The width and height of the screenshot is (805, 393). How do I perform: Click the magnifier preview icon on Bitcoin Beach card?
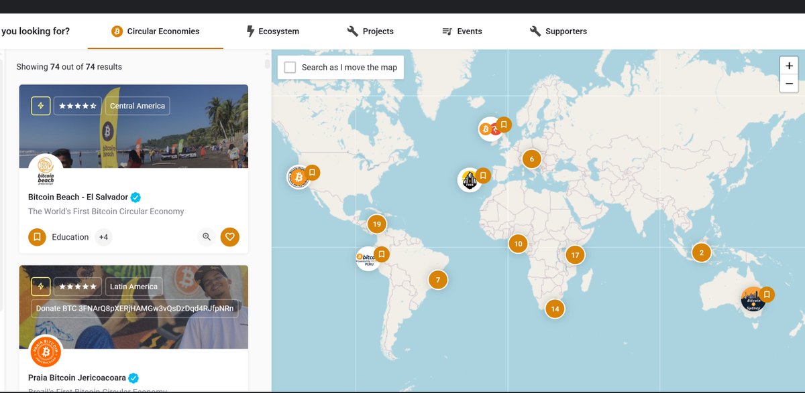[x=207, y=237]
